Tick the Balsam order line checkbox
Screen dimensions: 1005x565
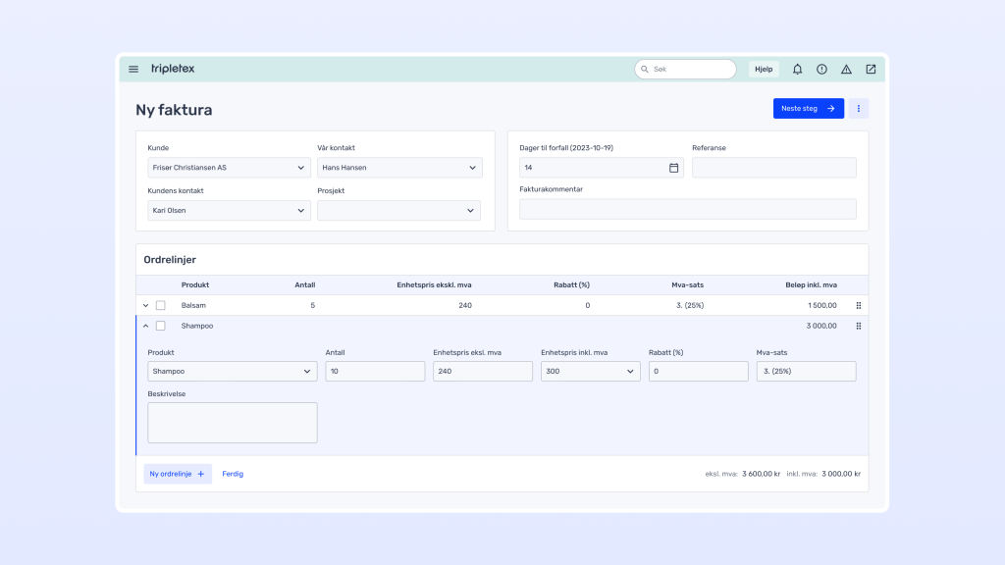(161, 305)
